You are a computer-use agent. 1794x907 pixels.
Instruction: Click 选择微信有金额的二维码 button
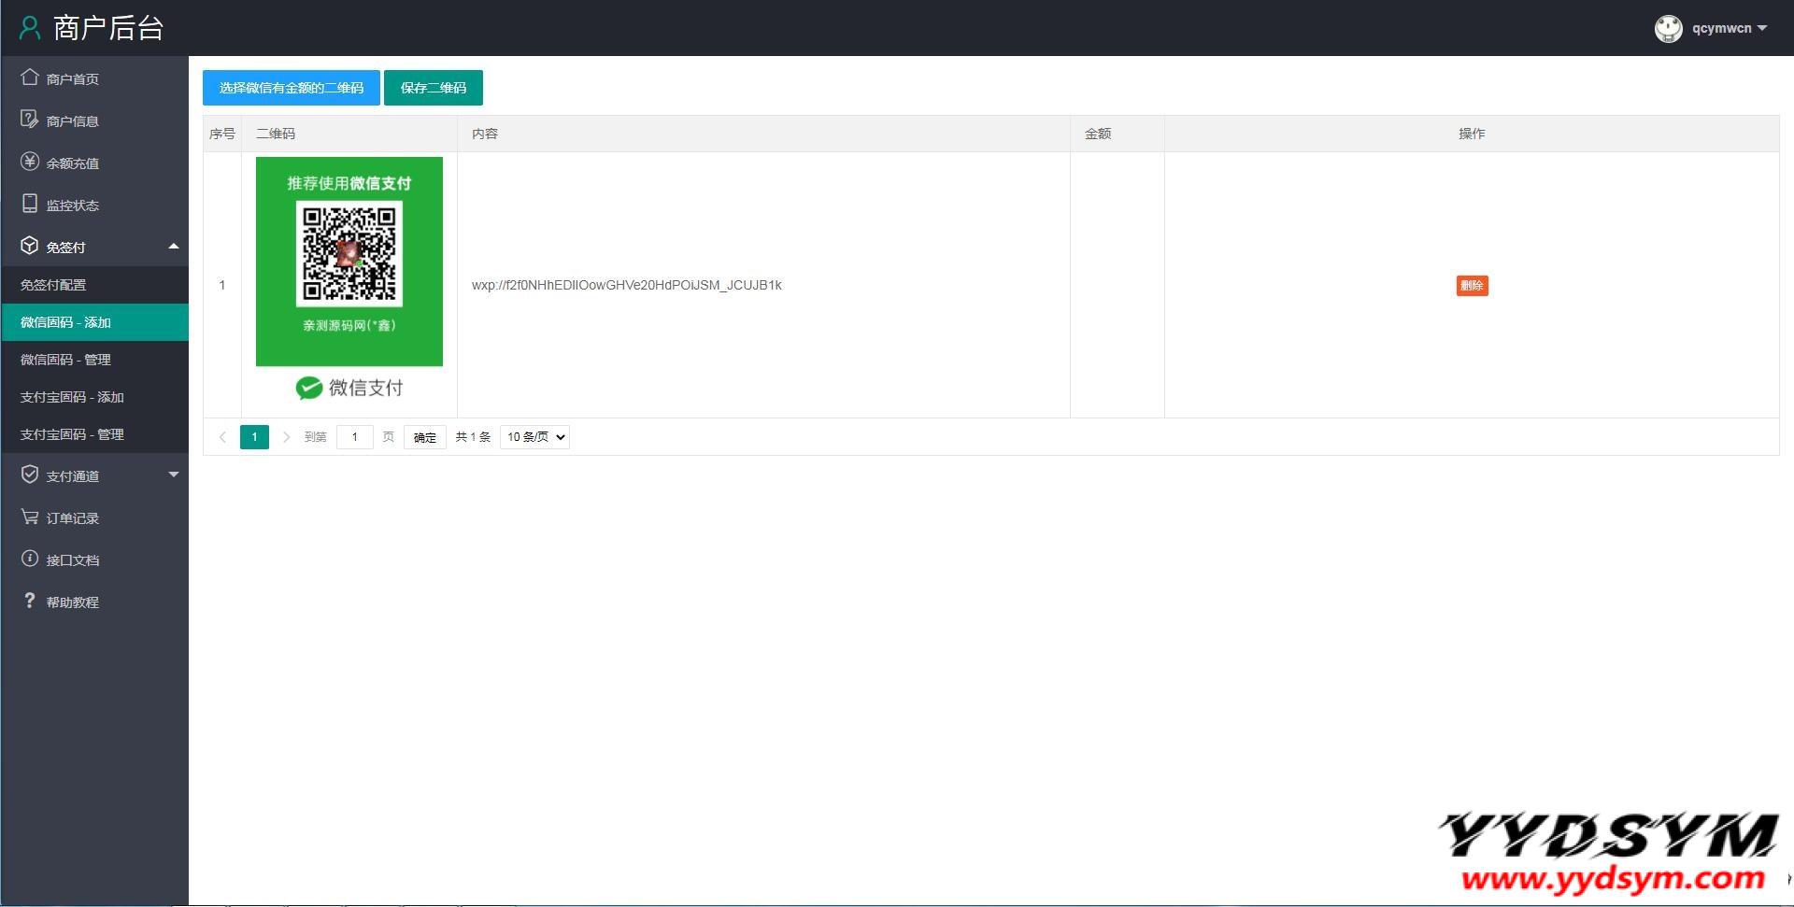(292, 88)
